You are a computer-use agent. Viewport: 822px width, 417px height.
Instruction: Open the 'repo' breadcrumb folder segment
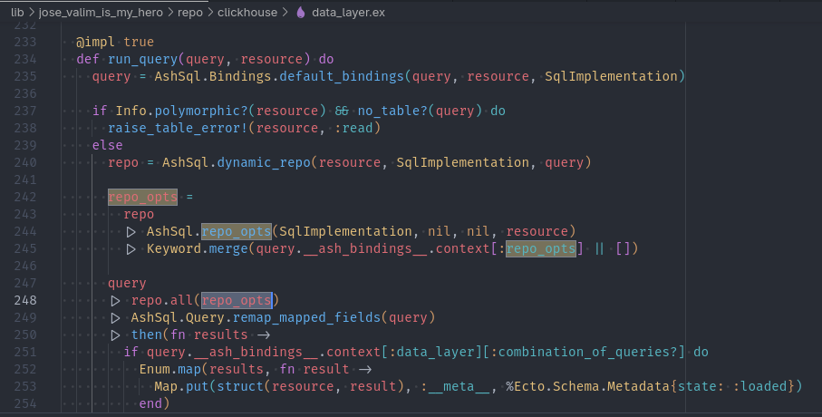(189, 13)
